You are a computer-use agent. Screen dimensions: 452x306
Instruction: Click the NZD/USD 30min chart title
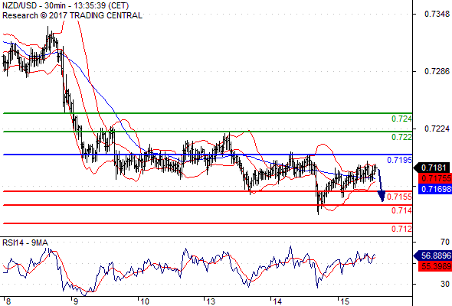point(66,5)
